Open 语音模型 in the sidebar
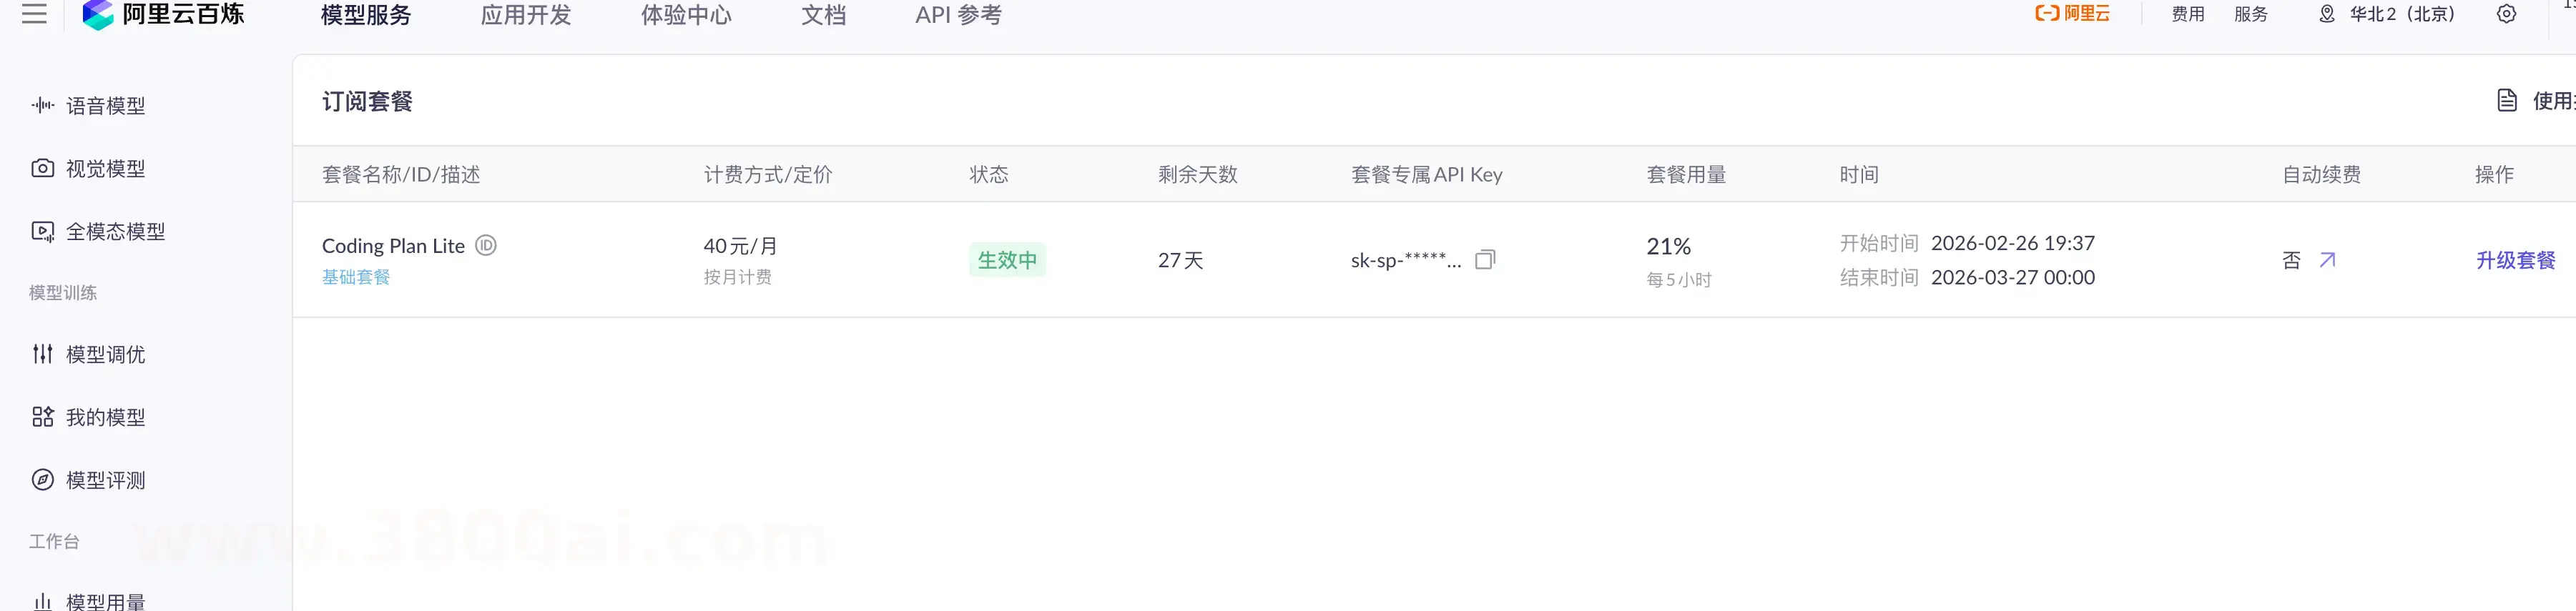The height and width of the screenshot is (611, 2576). click(105, 106)
